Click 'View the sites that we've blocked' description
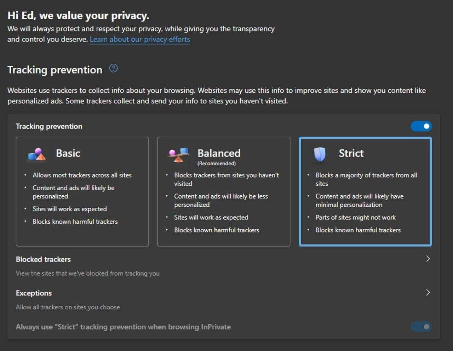Image resolution: width=453 pixels, height=351 pixels. click(87, 273)
